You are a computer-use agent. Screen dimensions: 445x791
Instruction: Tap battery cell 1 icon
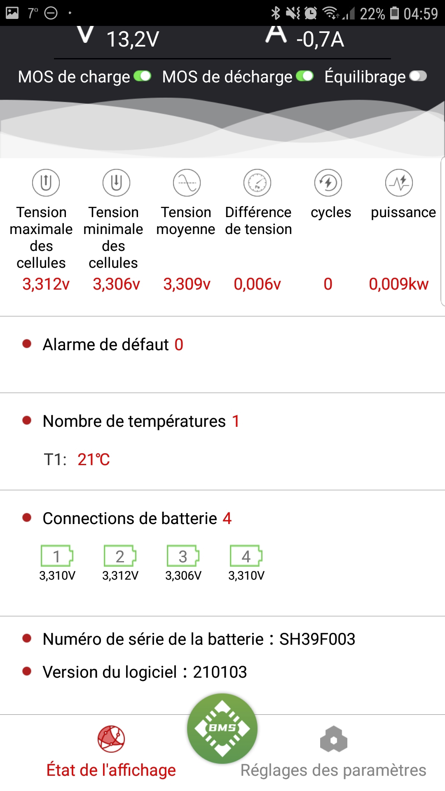coord(57,556)
